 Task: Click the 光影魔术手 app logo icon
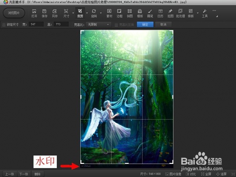6,2
